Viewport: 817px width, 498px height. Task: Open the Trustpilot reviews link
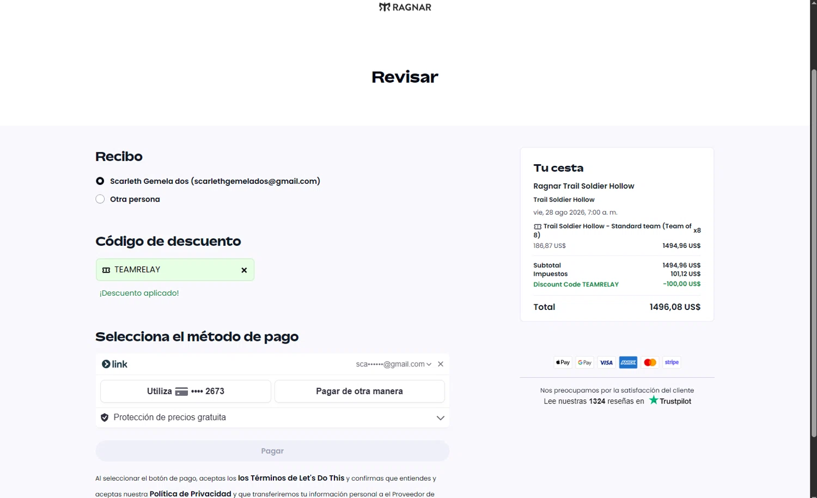(x=670, y=401)
